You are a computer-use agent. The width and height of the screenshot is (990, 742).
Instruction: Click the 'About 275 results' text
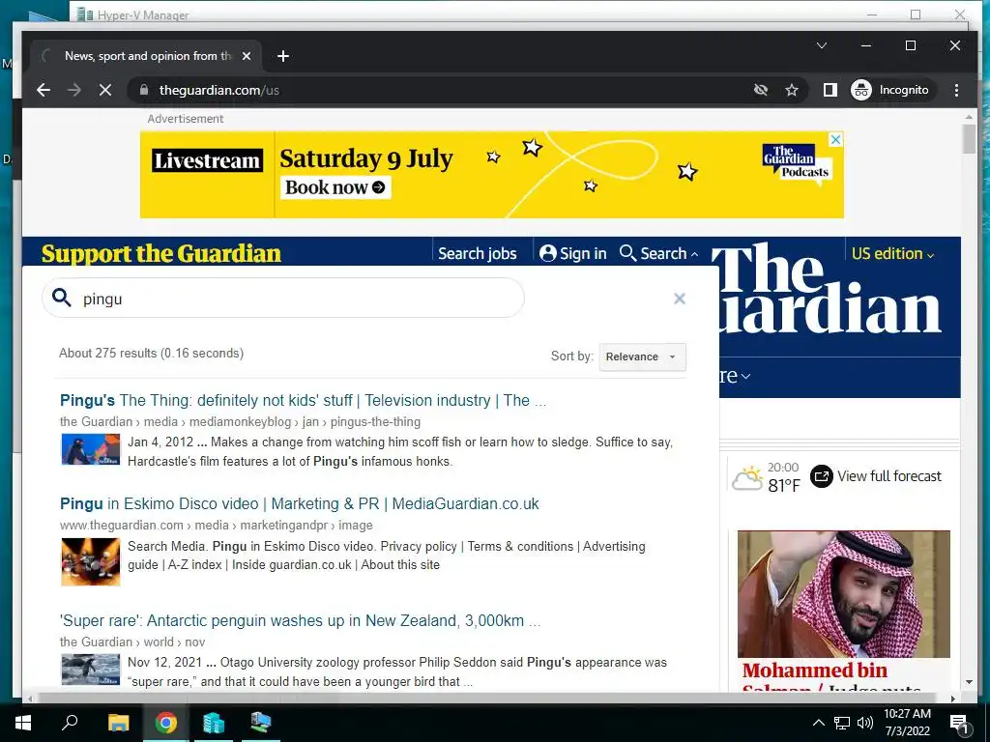point(151,354)
